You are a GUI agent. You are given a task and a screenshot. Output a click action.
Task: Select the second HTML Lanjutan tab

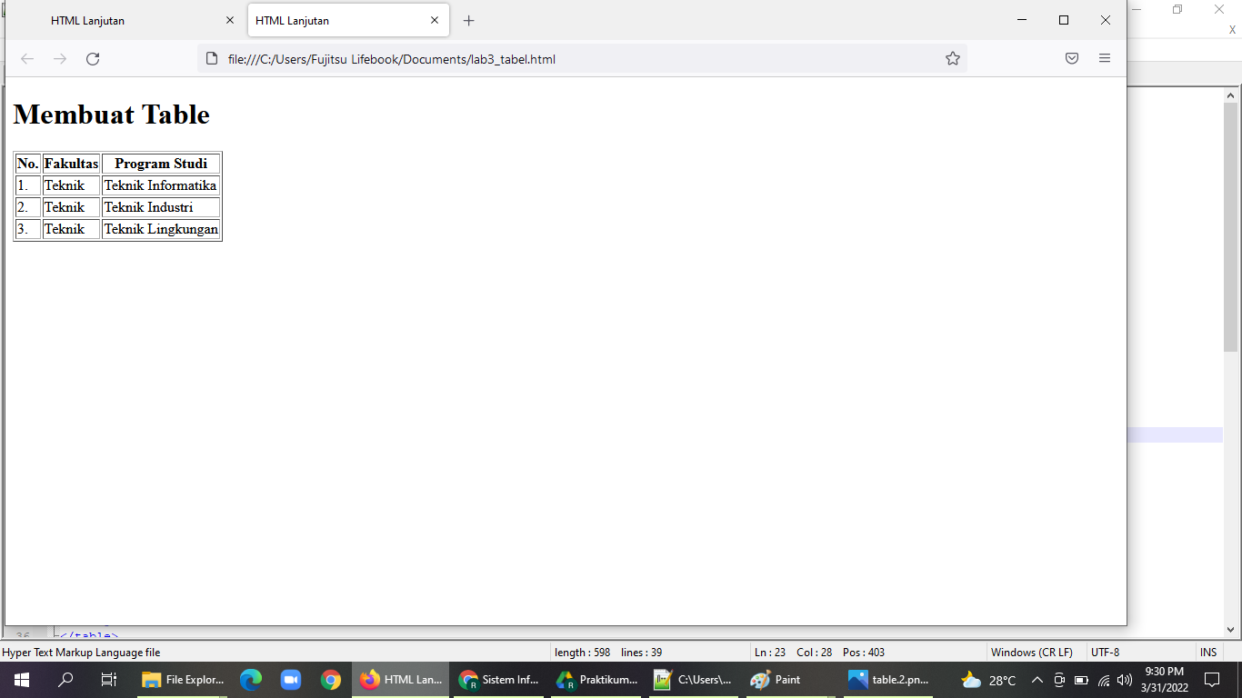[x=349, y=20]
